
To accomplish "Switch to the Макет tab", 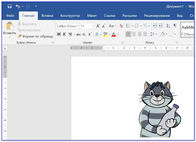I will (x=92, y=15).
